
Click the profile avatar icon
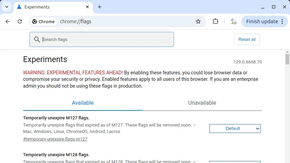[233, 21]
